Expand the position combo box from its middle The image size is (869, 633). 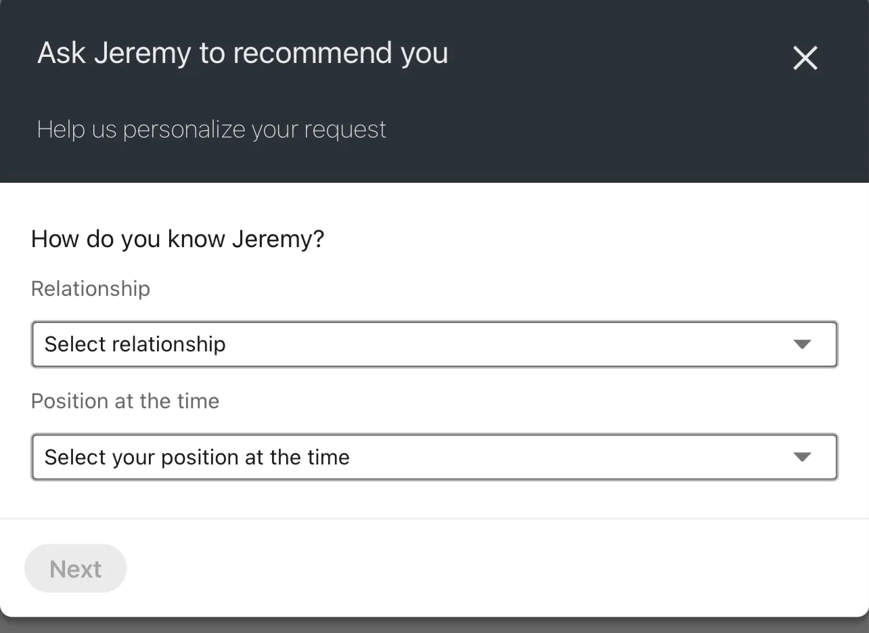(x=435, y=457)
